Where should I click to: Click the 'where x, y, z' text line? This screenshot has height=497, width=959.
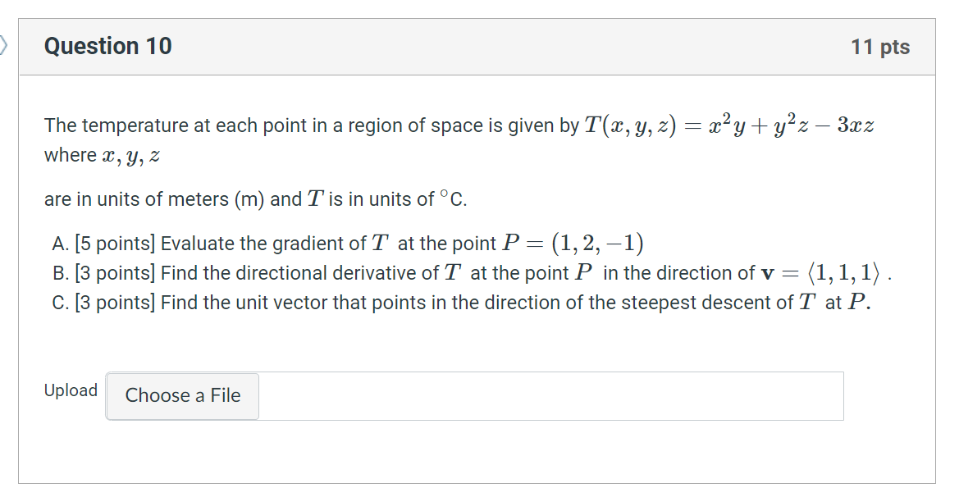(103, 155)
